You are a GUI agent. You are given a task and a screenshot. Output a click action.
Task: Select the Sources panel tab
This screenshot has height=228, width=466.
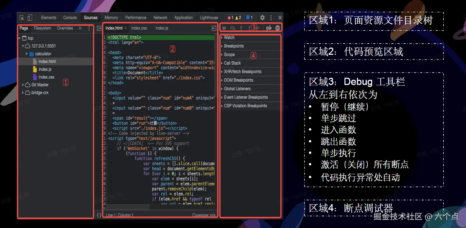coord(91,18)
